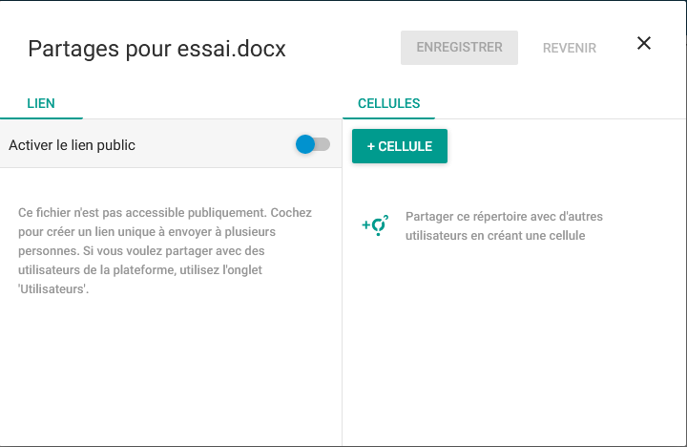Select the "Ce fichier n'est pas accessible" paragraph
This screenshot has height=447, width=687.
165,250
